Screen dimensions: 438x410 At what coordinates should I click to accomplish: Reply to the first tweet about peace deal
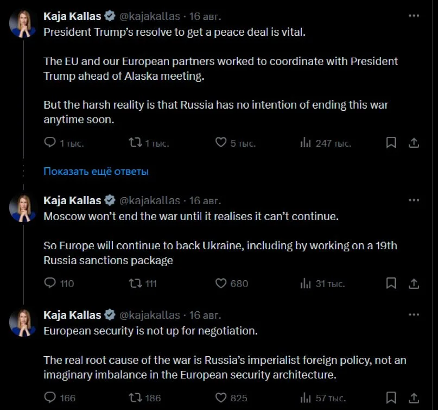tap(50, 143)
